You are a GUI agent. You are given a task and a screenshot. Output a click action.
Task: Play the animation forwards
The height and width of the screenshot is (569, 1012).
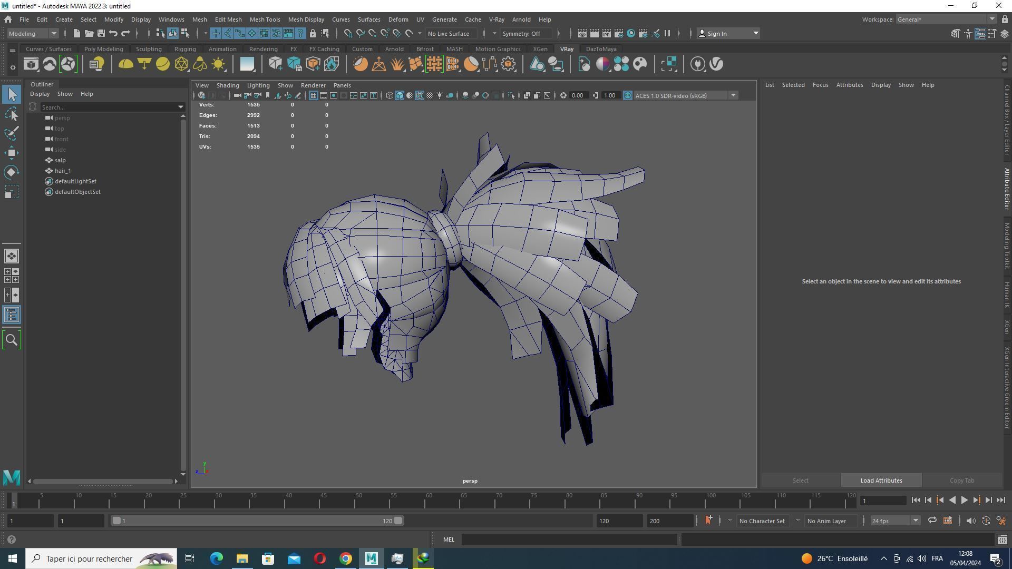(x=964, y=501)
